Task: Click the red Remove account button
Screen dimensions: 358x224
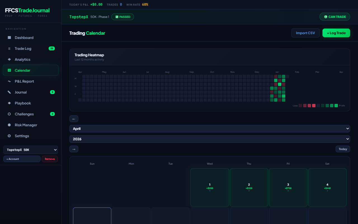Action: 50,159
